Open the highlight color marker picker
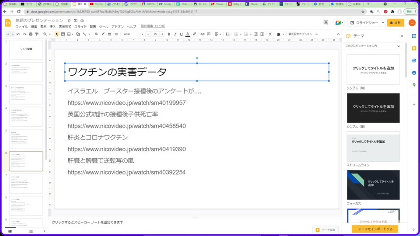The image size is (420, 236). (x=194, y=34)
